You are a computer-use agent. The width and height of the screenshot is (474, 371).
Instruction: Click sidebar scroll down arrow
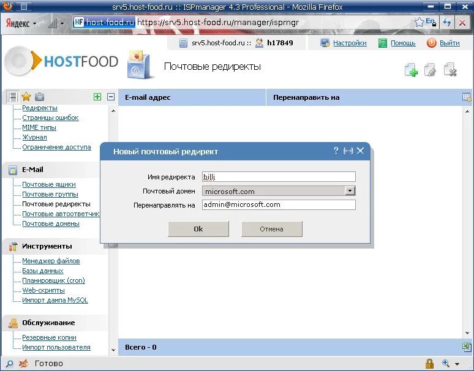[x=113, y=350]
